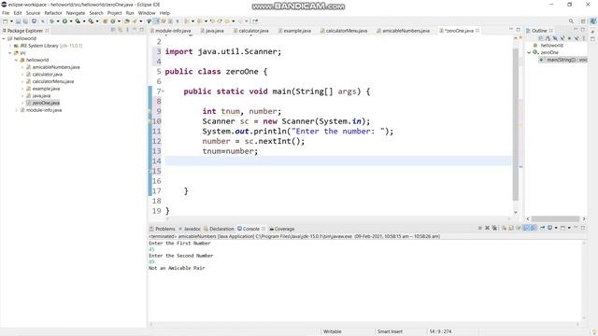
Task: Switch to calculator.java editor tab
Action: pyautogui.click(x=250, y=31)
